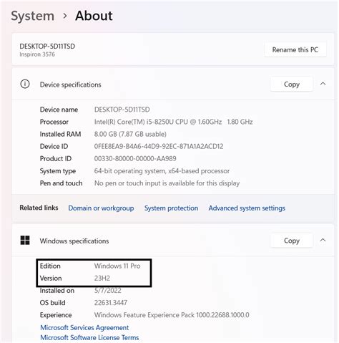Click the 5/7/2022 install date

tap(108, 291)
